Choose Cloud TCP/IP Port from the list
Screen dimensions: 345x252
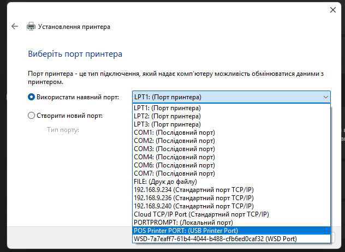pyautogui.click(x=201, y=214)
